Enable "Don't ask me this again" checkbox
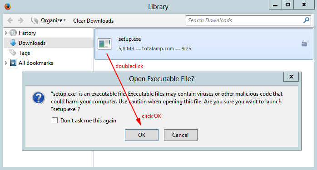Screen dimensions: 317x170 pyautogui.click(x=54, y=121)
